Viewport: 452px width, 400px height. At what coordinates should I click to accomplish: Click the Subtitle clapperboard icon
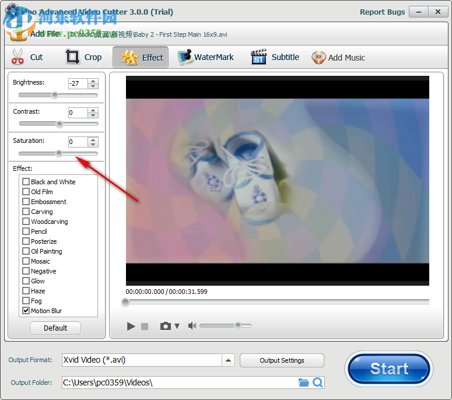point(258,57)
